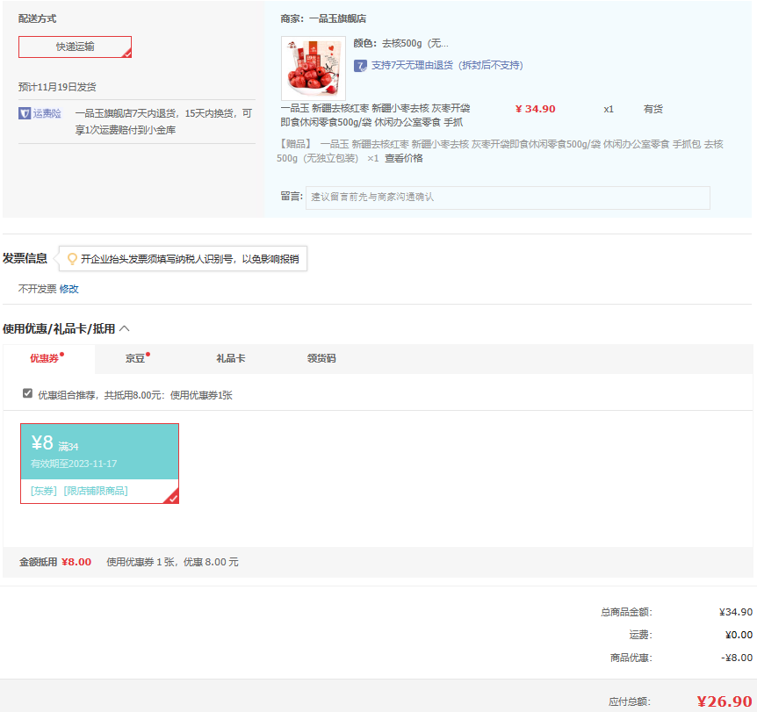The width and height of the screenshot is (757, 712).
Task: Switch to the 领货码 tab
Action: click(x=321, y=359)
